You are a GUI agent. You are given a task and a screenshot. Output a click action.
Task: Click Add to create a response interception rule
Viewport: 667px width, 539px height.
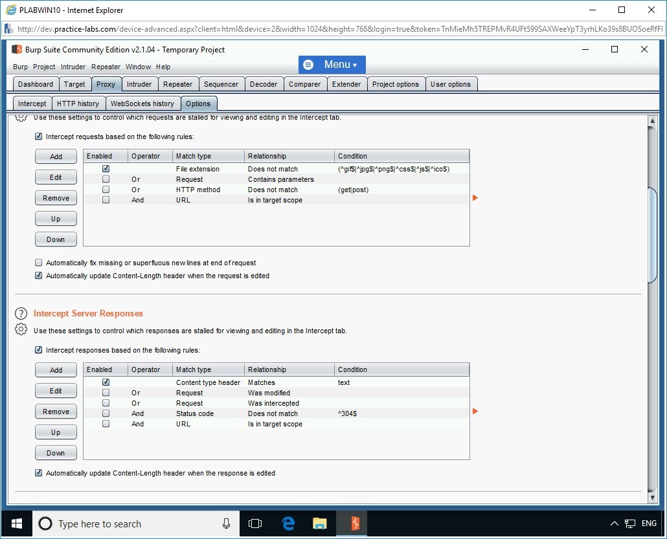tap(56, 369)
